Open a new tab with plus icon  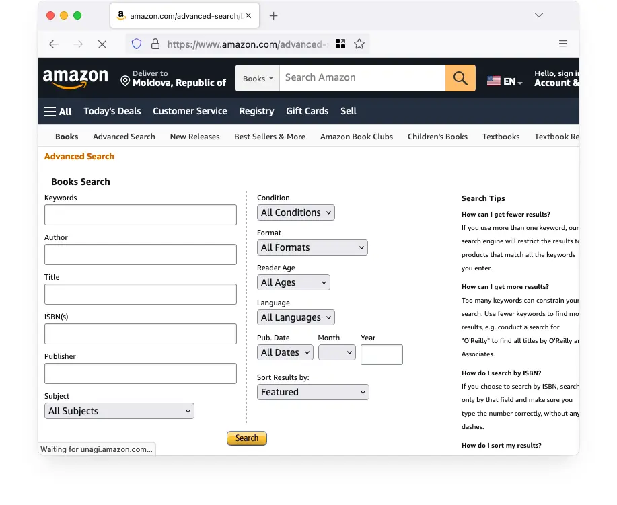tap(273, 15)
